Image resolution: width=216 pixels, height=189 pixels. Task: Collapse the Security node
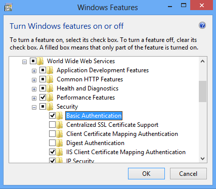point(34,108)
